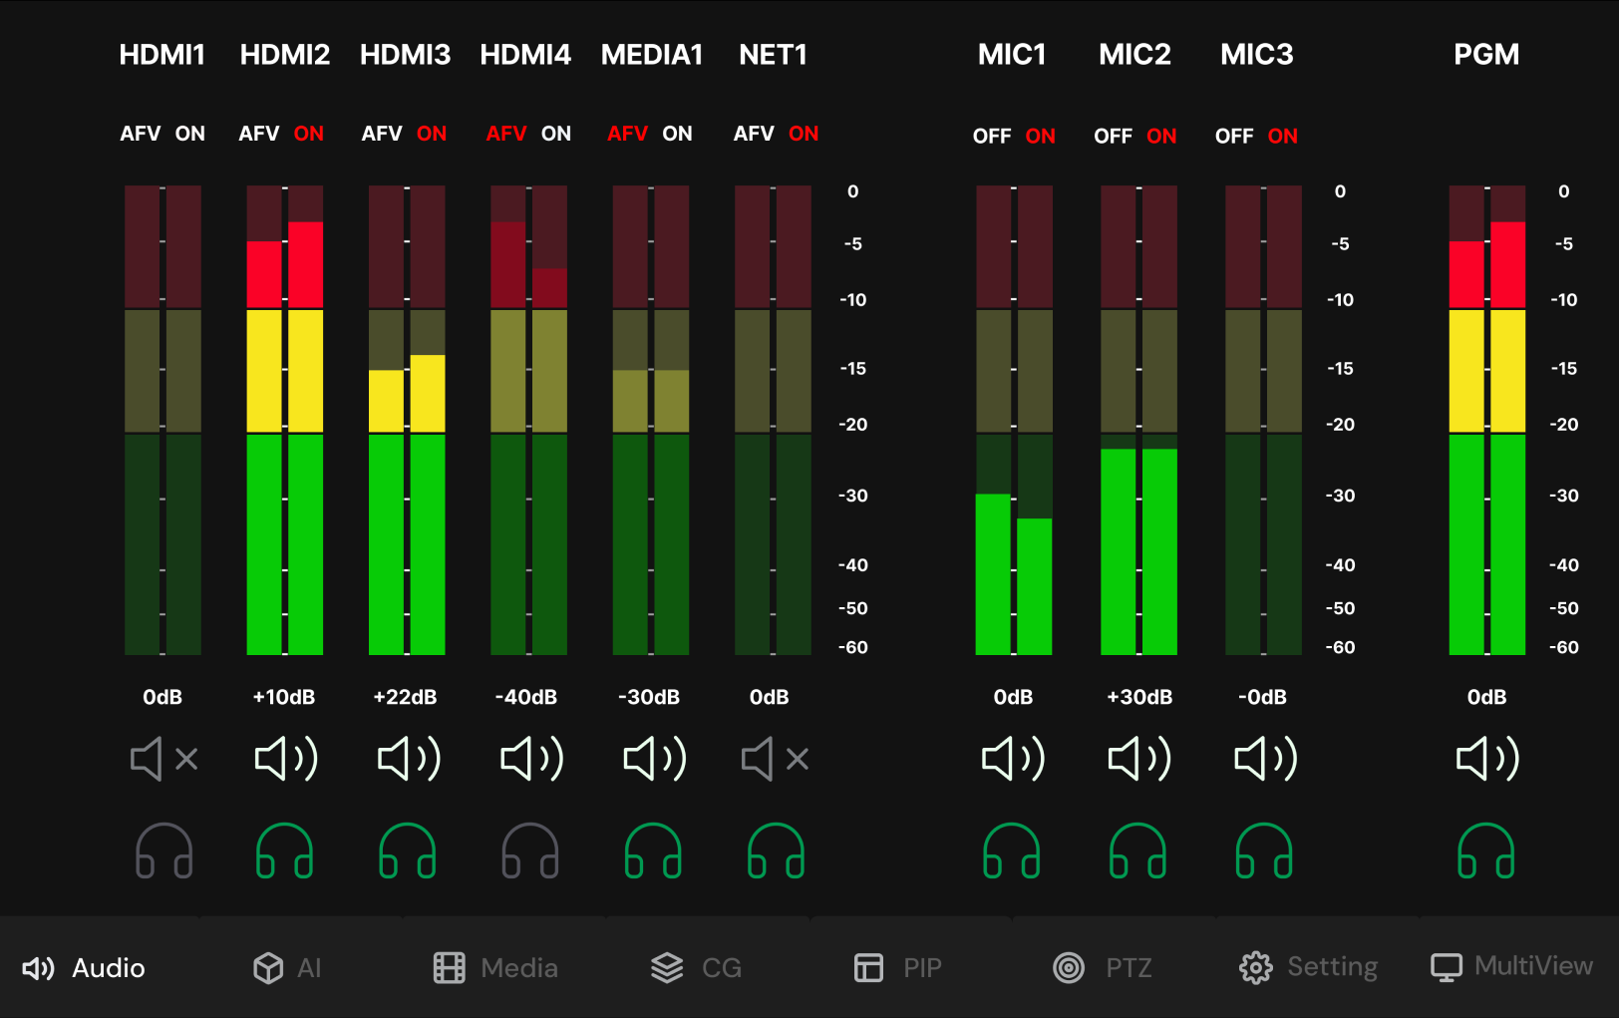The width and height of the screenshot is (1619, 1018).
Task: Set HDMI4 audio to ON
Action: 556,134
